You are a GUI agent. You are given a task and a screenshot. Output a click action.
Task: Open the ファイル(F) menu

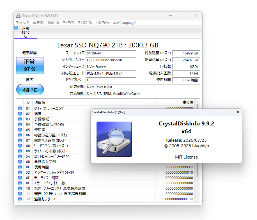coord(22,23)
